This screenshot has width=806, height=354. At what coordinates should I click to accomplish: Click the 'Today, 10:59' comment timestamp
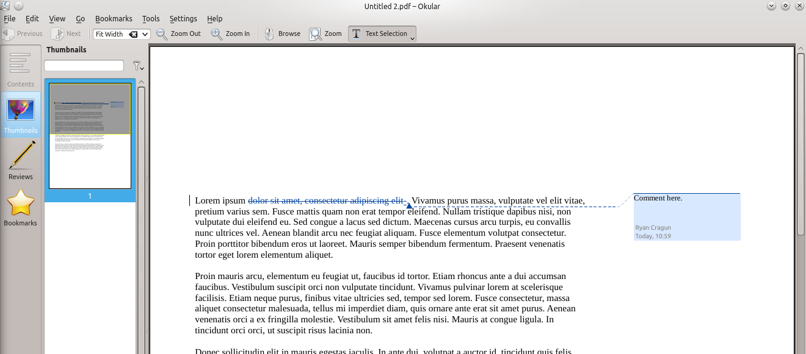click(x=653, y=236)
